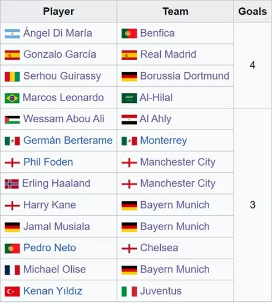Open the Jamal Musiala player link
The width and height of the screenshot is (272, 303).
(x=57, y=226)
